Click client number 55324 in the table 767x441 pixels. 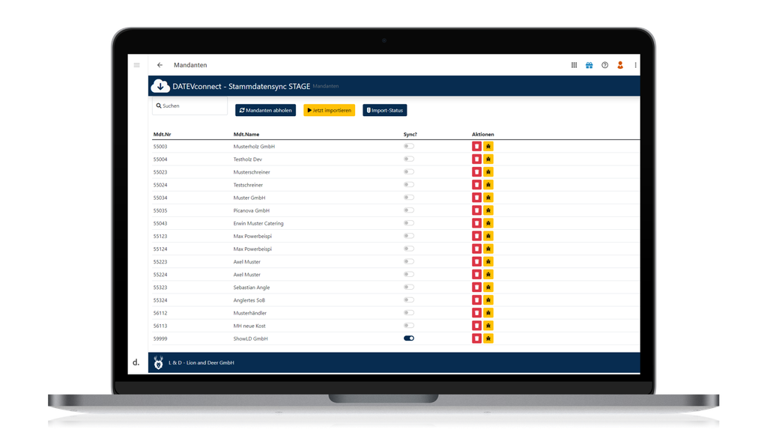click(160, 300)
